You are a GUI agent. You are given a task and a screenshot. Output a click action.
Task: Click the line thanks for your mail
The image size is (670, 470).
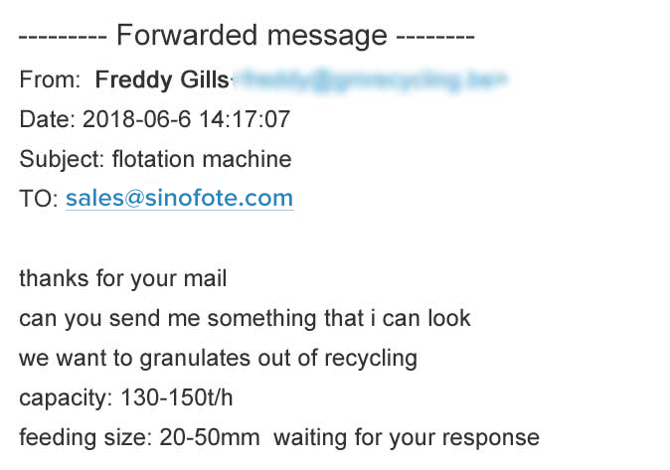point(123,279)
